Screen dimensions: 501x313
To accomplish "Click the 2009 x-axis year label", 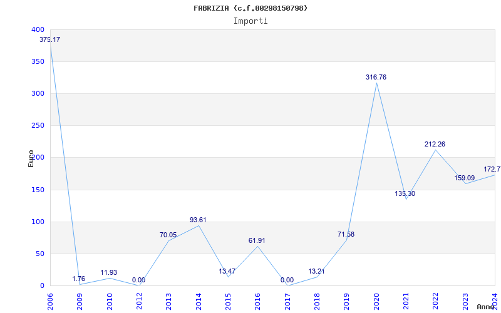I will [x=80, y=302].
